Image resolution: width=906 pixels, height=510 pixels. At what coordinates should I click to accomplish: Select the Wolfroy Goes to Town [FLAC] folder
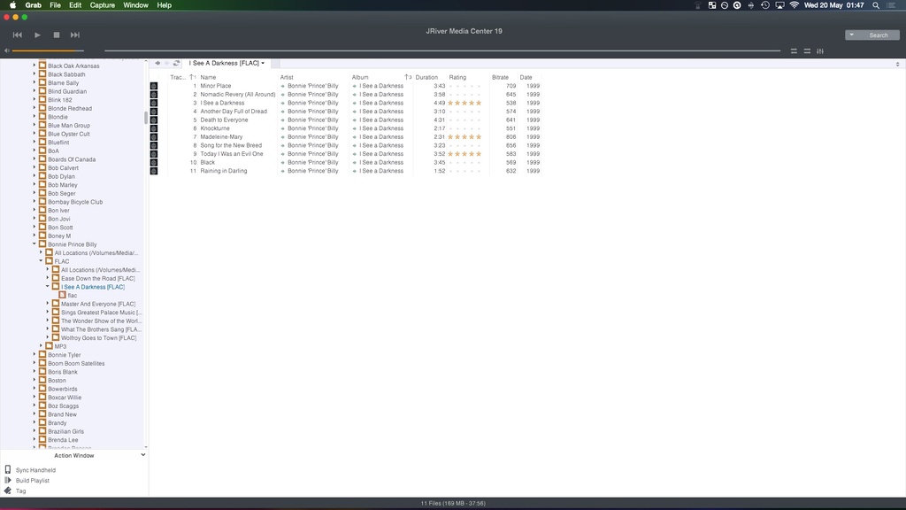click(x=99, y=337)
